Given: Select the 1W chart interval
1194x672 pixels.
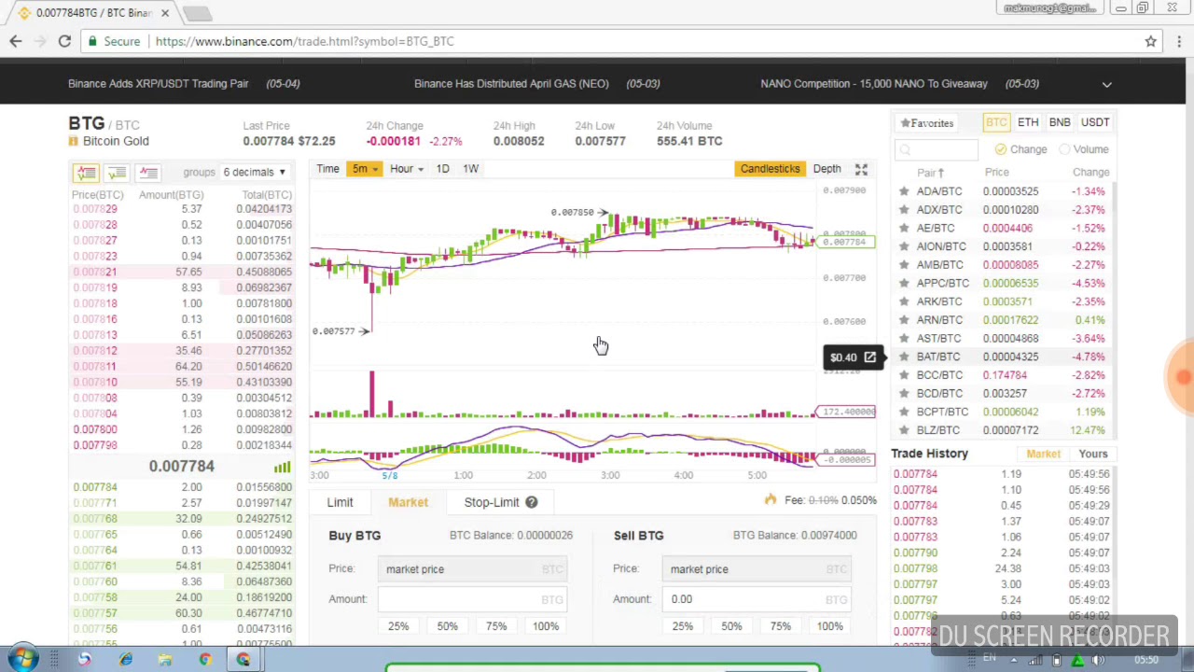Looking at the screenshot, I should tap(471, 169).
